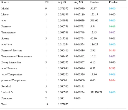Click the Temperature F-value 12.43

point(93,33)
